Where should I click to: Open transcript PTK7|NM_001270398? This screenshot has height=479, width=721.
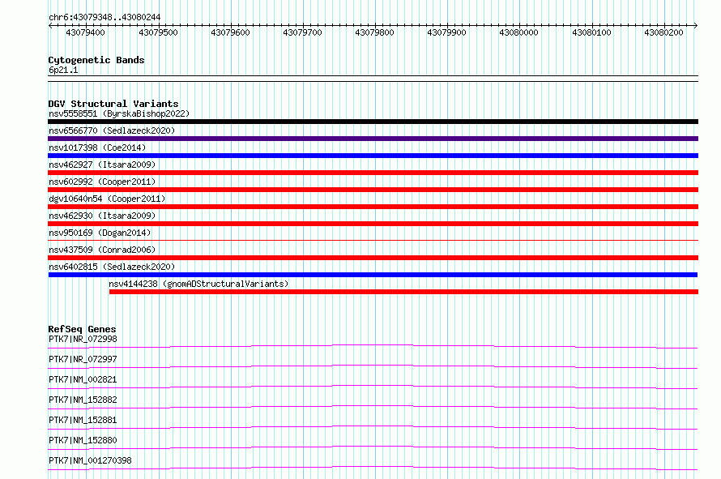coord(90,460)
